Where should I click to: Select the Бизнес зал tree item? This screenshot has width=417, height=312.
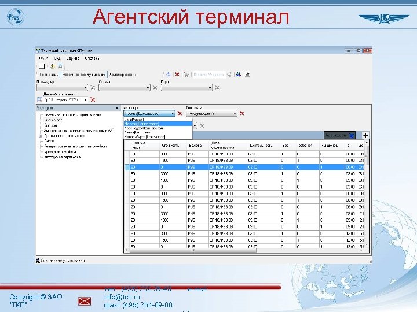tap(53, 120)
